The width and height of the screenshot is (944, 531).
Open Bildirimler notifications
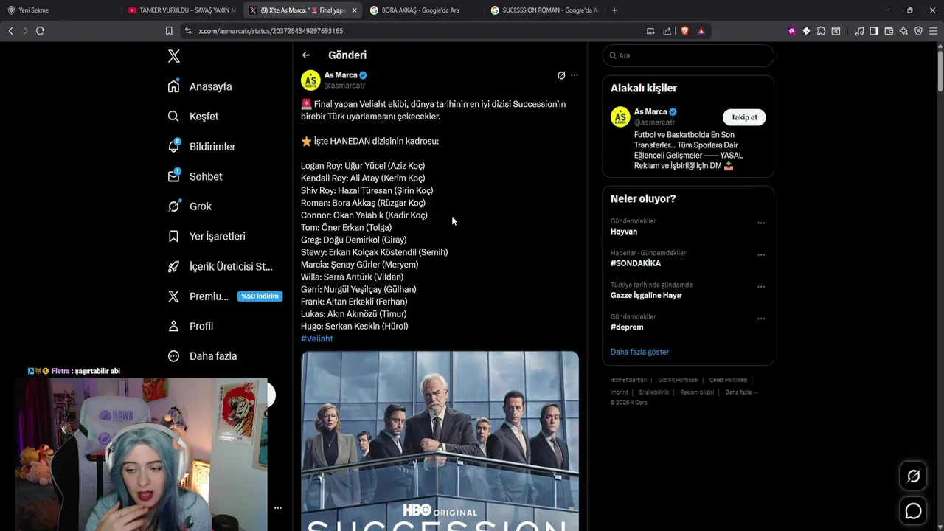coord(212,147)
